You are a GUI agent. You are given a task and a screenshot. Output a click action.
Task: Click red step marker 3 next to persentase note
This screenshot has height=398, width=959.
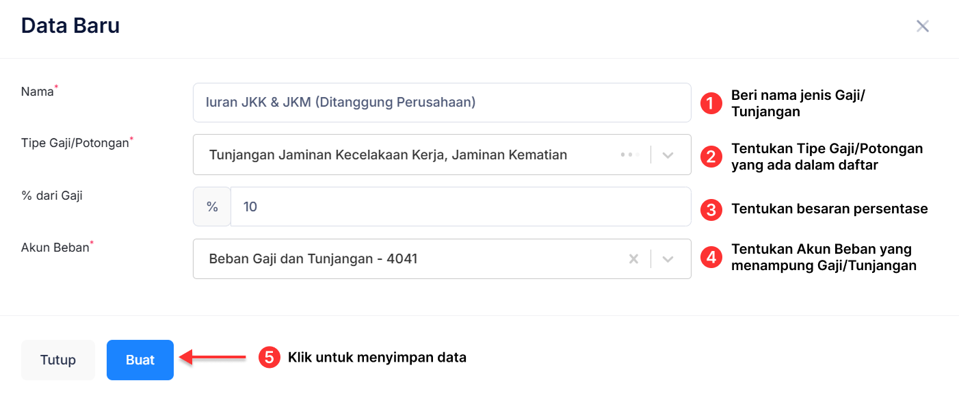pos(711,210)
